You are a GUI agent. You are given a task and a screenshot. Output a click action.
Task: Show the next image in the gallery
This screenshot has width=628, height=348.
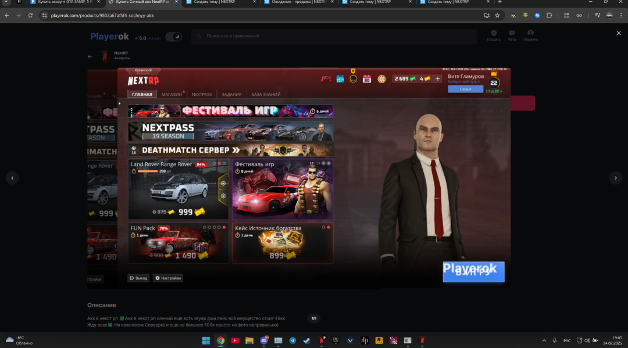point(616,178)
